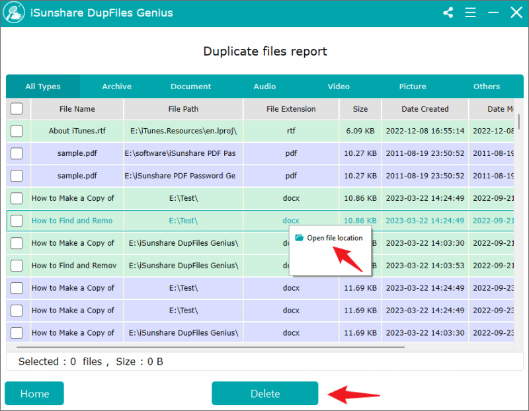Open the Picture duplicates tab
This screenshot has height=411, width=529.
coord(413,86)
